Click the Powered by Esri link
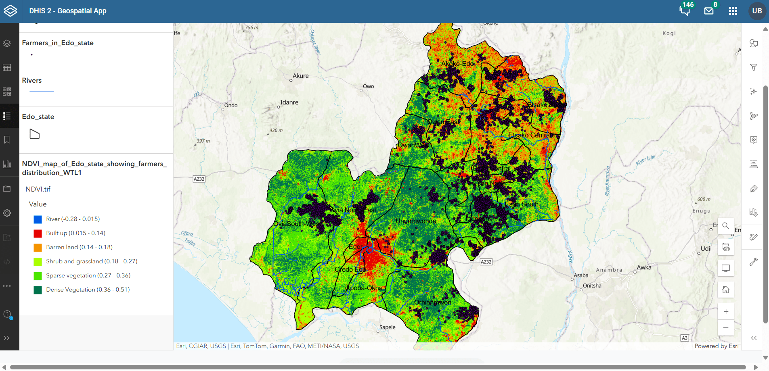 [716, 346]
